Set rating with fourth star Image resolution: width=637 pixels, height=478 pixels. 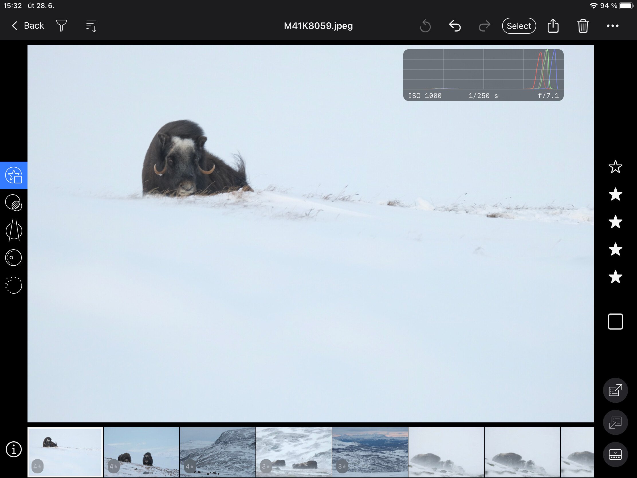tap(616, 249)
